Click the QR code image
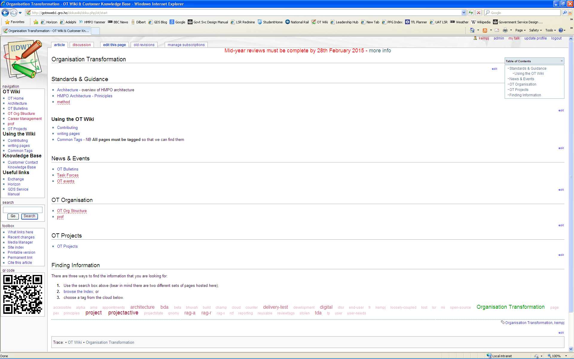The width and height of the screenshot is (574, 359). pyautogui.click(x=23, y=294)
